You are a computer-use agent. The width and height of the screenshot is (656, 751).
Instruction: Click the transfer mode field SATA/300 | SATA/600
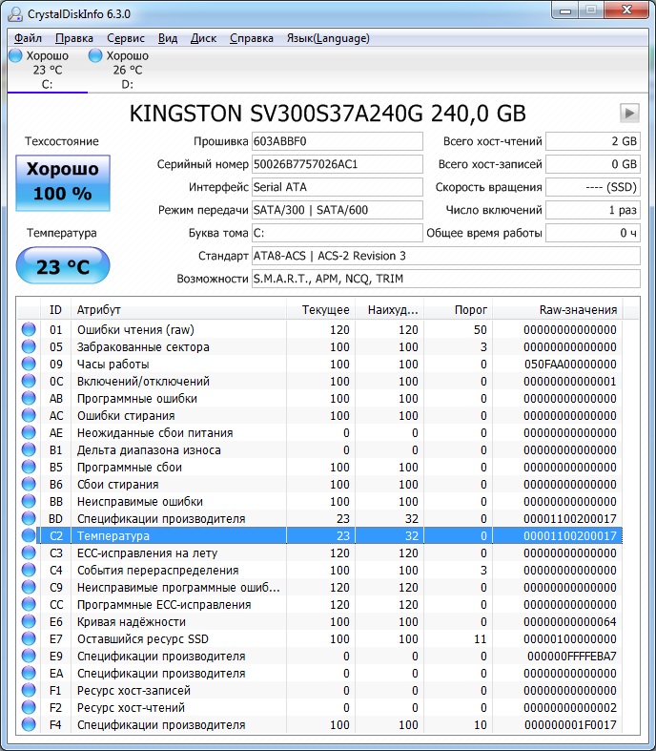(338, 210)
